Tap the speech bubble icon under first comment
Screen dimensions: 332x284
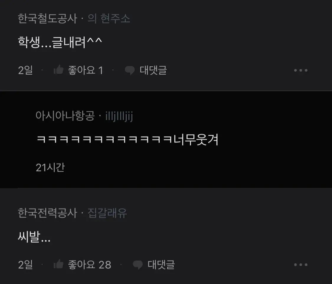click(130, 70)
